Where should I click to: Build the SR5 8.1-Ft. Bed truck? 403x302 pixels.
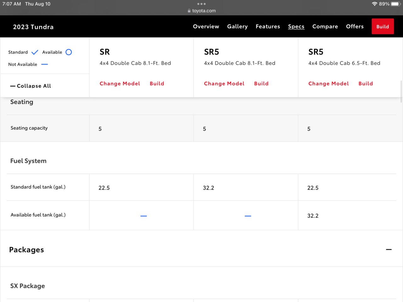pyautogui.click(x=261, y=83)
